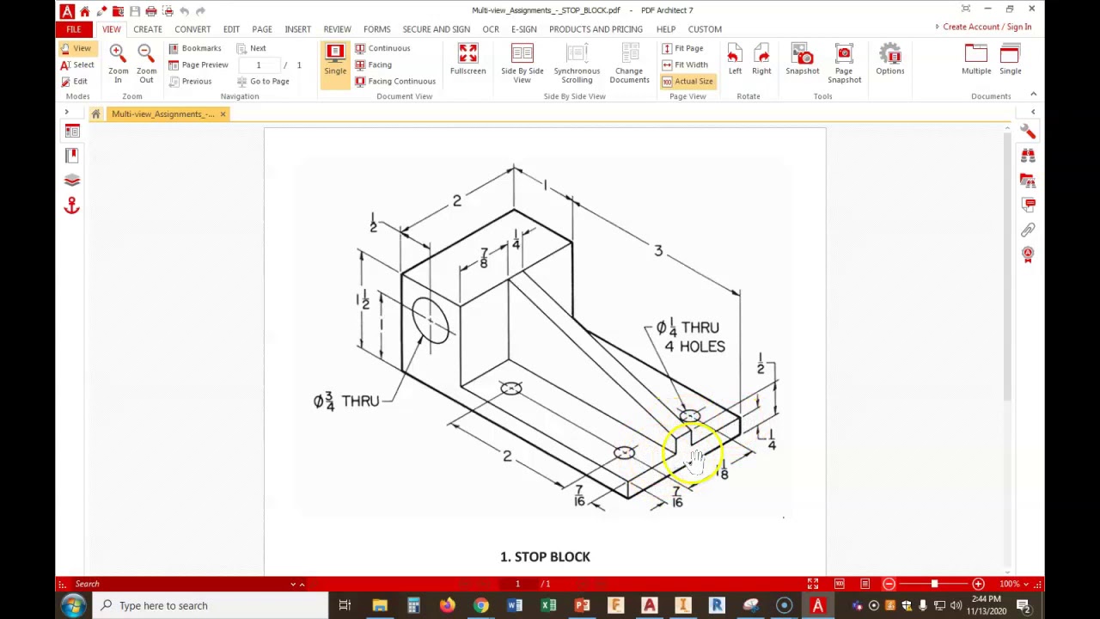Collapse the ribbon with chevron
Screen dimensions: 1100x619
point(1033,95)
